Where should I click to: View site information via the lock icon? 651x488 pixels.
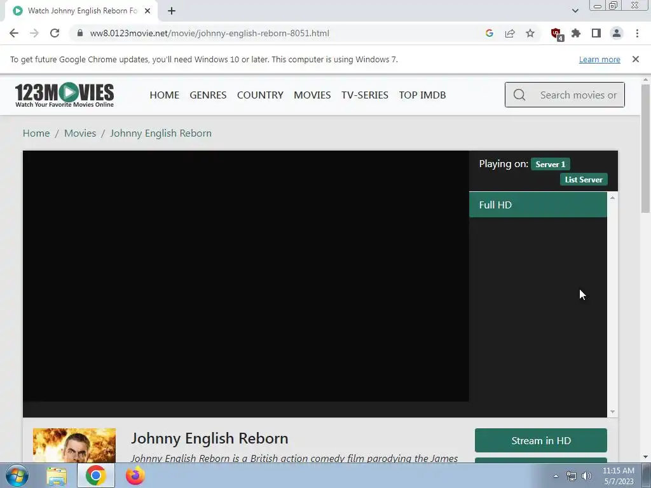point(80,33)
